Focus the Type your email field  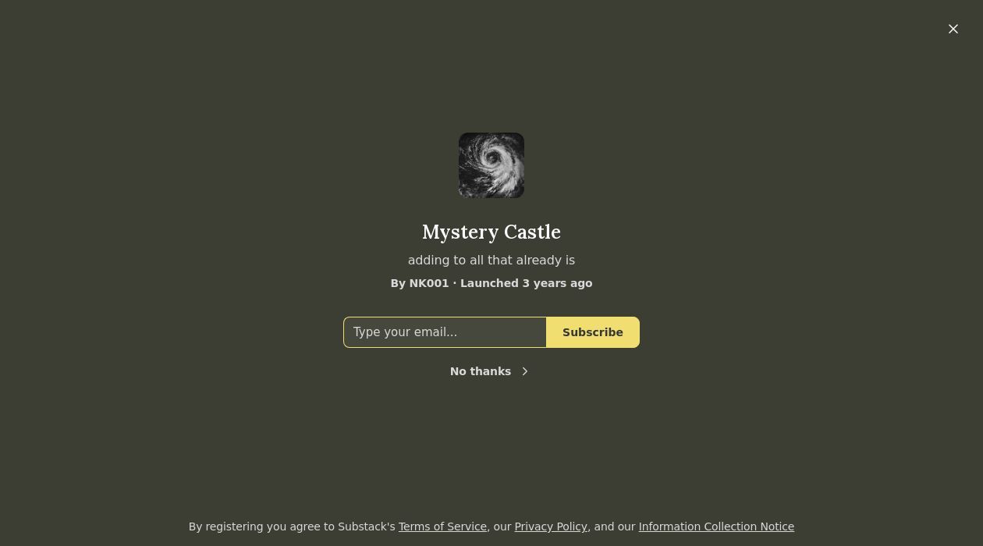coord(445,332)
